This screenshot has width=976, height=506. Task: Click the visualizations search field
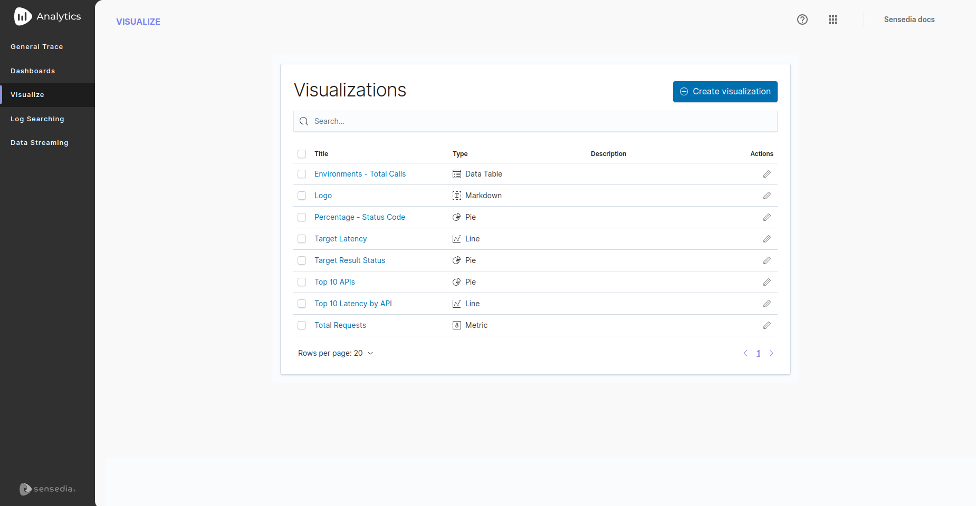pyautogui.click(x=535, y=121)
